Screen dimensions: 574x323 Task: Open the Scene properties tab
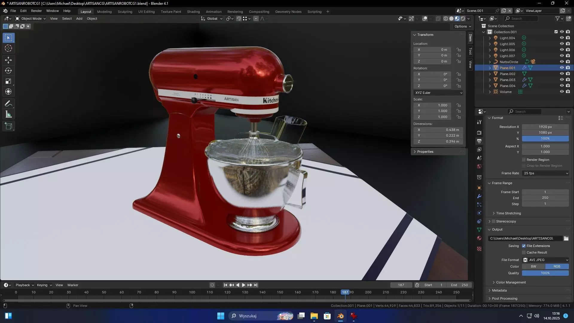(479, 158)
